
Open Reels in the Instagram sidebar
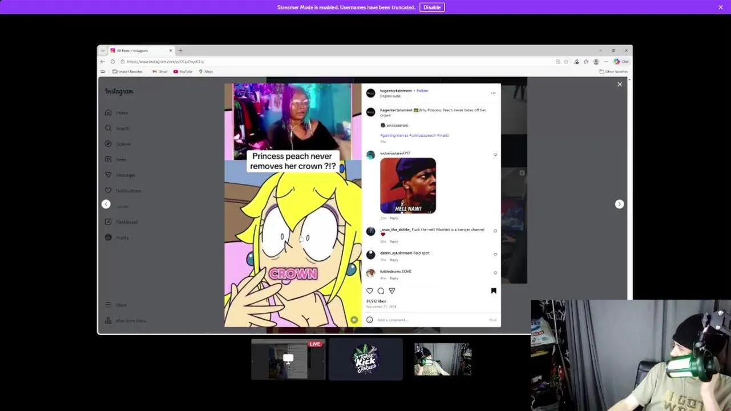(x=116, y=159)
